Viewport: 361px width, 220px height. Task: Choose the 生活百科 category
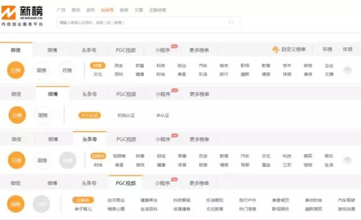[x=149, y=209]
